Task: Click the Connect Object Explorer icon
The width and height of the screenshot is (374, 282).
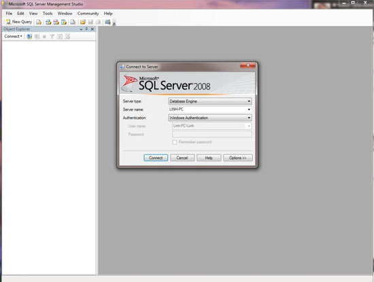Action: click(x=29, y=37)
